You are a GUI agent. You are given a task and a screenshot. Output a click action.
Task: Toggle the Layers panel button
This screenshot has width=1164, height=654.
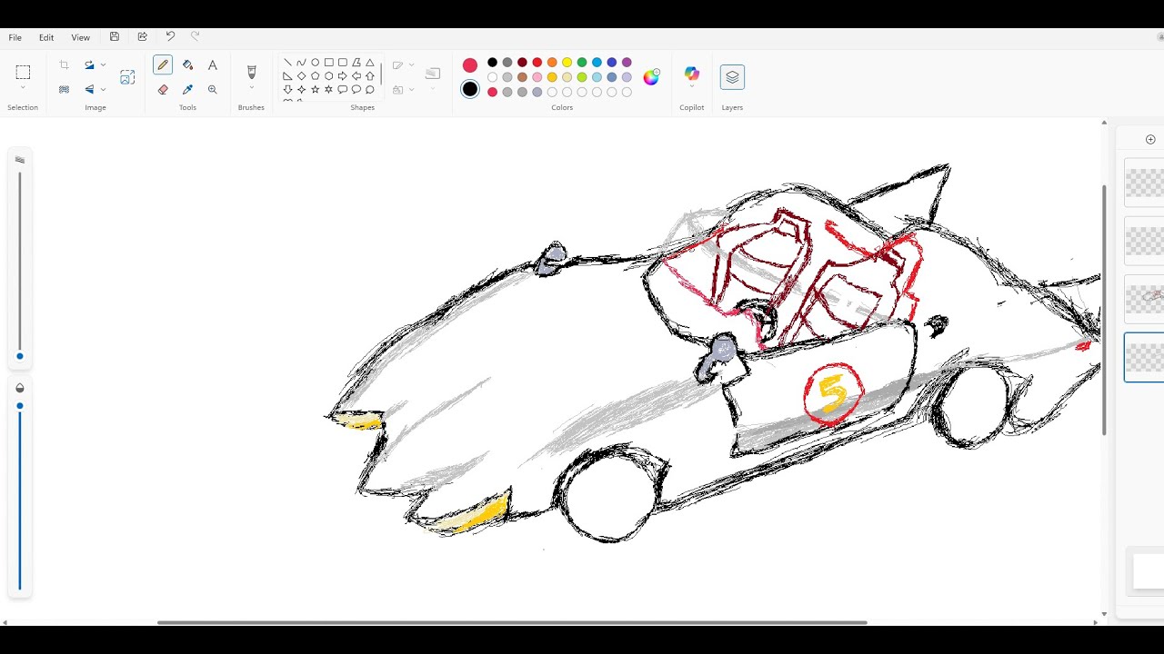pyautogui.click(x=732, y=77)
